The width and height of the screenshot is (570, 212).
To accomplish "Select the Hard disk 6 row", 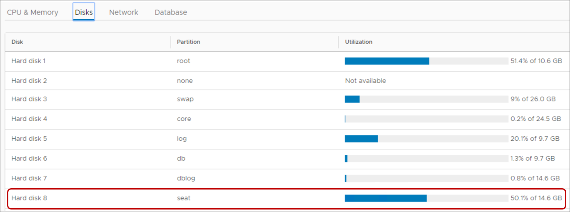I will [29, 159].
